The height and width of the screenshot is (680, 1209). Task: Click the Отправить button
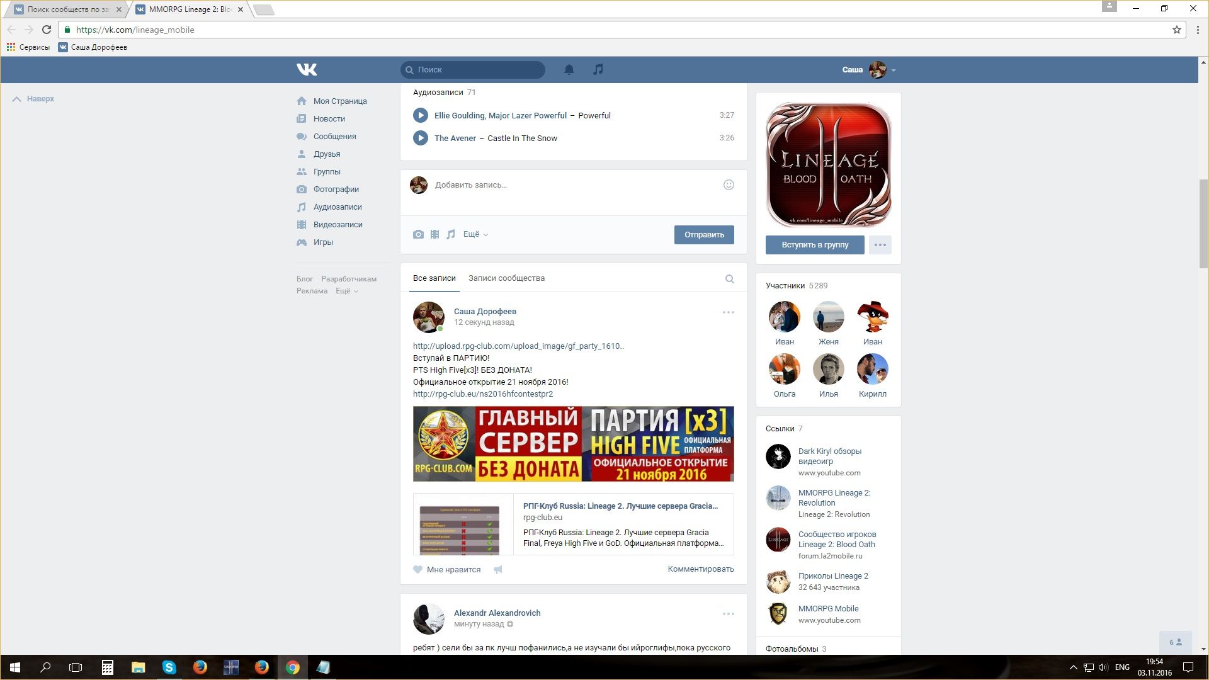click(704, 235)
